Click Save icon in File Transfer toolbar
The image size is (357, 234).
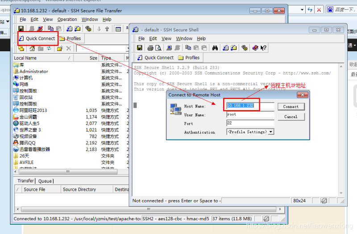pos(21,29)
